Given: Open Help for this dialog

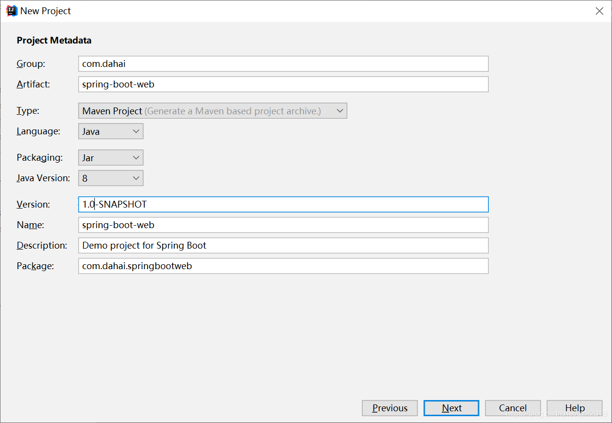Looking at the screenshot, I should (x=574, y=408).
